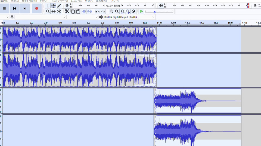Viewport: 261px width, 146px height.
Task: Click the clipboard Paste icon
Action: point(78,11)
